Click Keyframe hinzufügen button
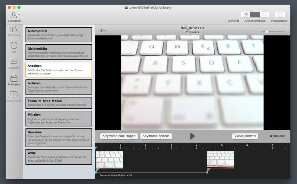297x184 pixels. pyautogui.click(x=119, y=136)
